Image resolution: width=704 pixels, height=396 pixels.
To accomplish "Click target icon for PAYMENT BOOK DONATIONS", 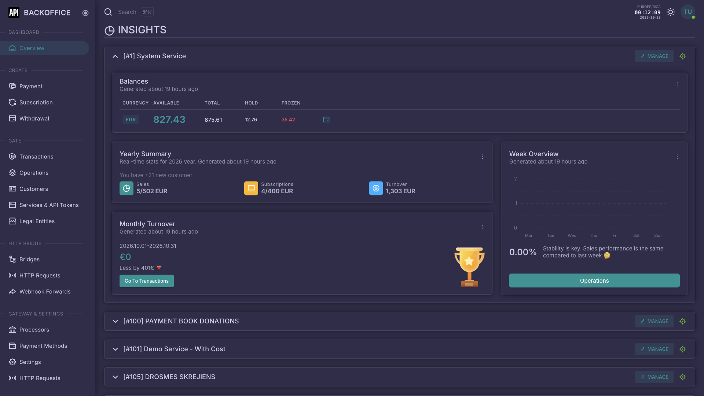I will [683, 321].
